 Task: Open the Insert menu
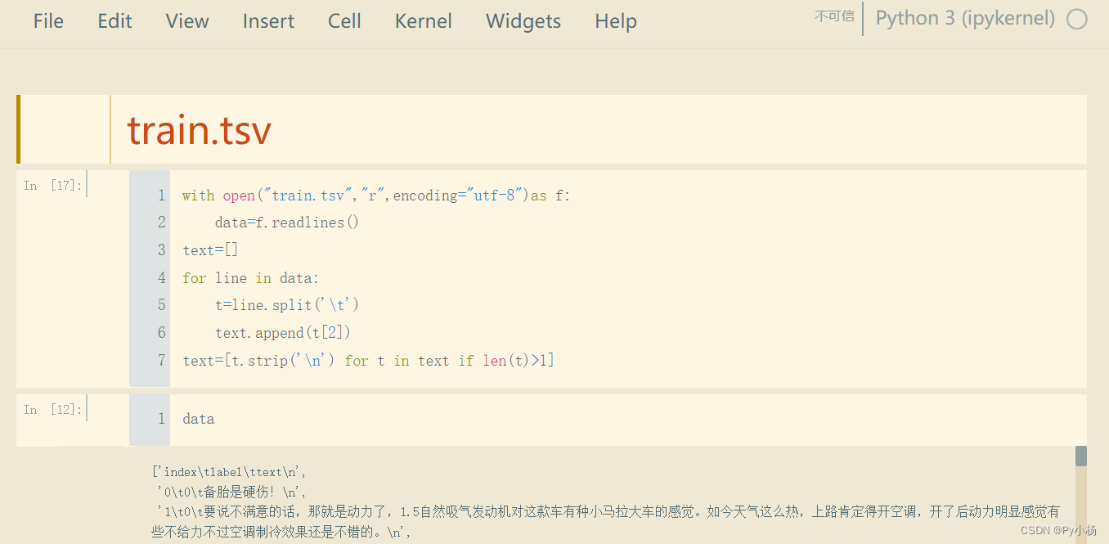[x=268, y=21]
